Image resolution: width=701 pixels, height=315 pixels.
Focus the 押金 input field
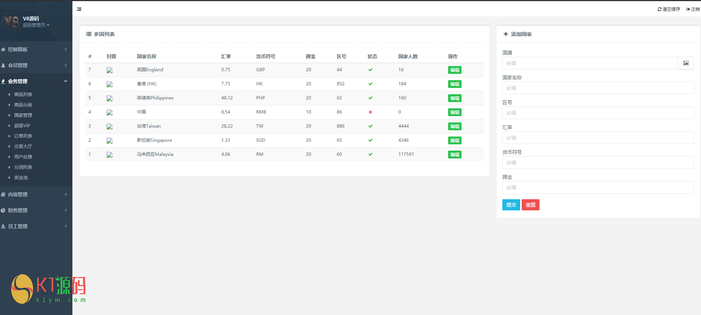click(x=598, y=187)
